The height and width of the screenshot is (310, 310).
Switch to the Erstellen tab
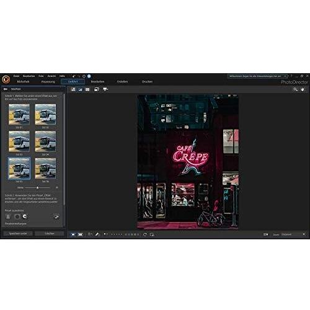[x=122, y=82]
